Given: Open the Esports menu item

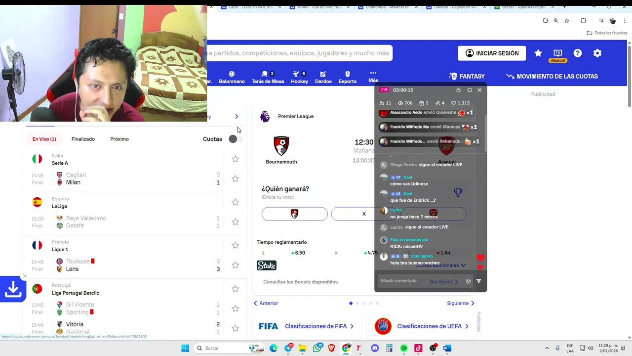Looking at the screenshot, I should (x=348, y=77).
